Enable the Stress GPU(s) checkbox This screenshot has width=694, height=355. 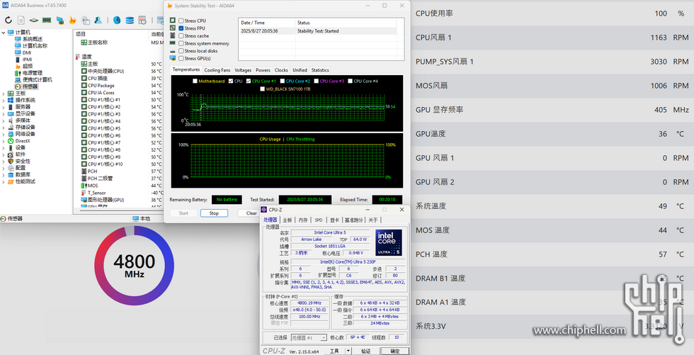click(181, 58)
